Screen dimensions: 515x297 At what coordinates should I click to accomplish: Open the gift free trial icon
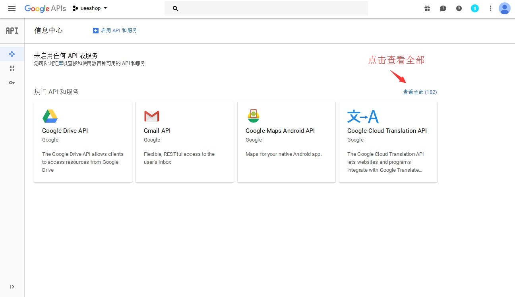click(427, 8)
